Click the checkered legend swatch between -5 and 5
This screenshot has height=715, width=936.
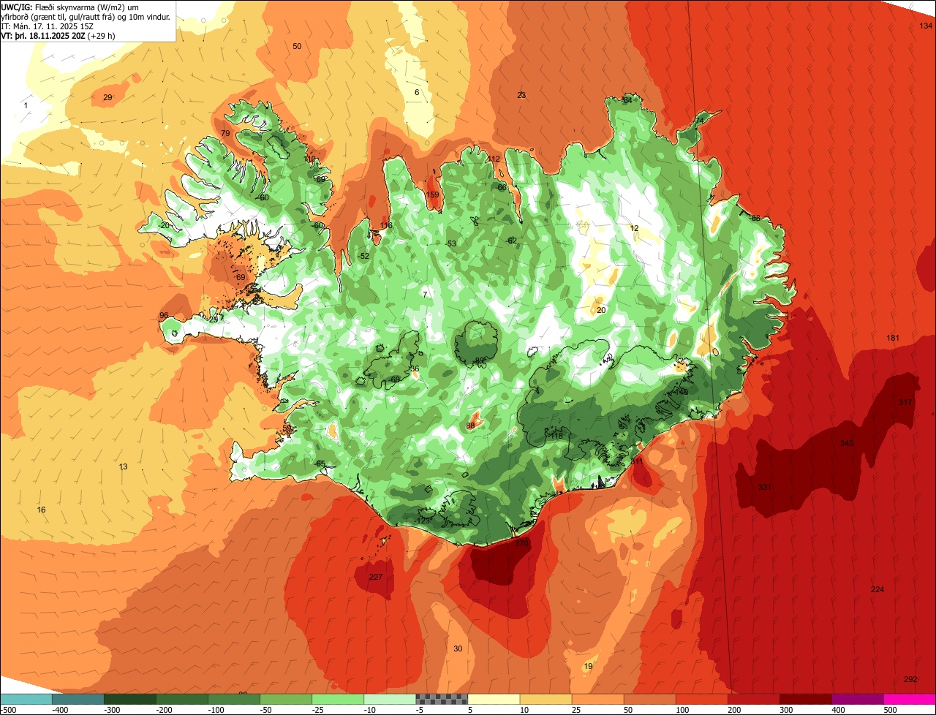tap(442, 699)
